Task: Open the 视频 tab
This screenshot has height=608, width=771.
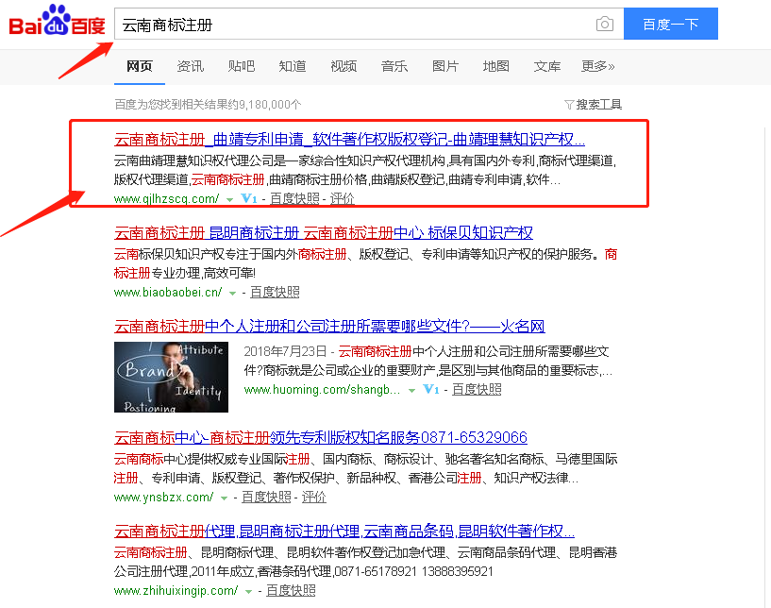Action: pos(344,66)
